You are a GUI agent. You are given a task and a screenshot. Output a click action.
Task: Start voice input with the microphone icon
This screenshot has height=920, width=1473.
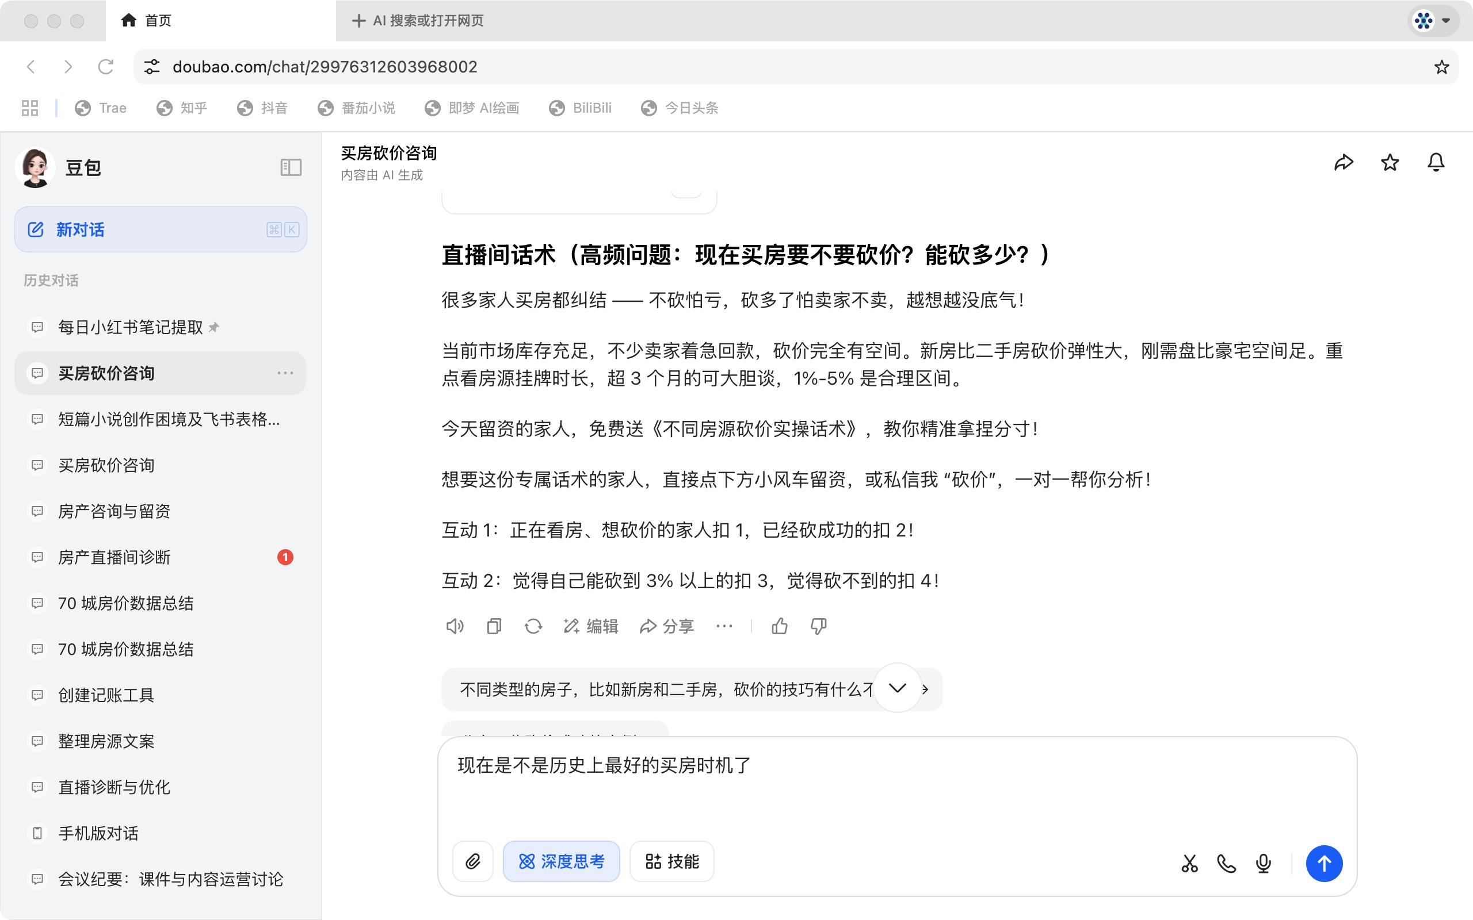(1262, 864)
